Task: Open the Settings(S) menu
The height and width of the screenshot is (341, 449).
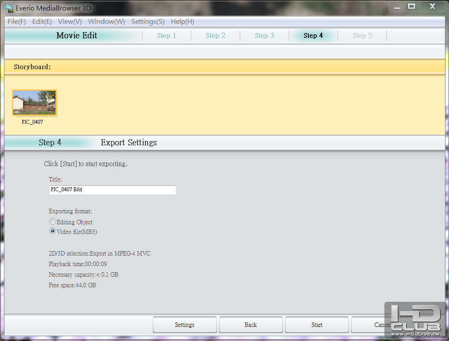Action: click(148, 22)
